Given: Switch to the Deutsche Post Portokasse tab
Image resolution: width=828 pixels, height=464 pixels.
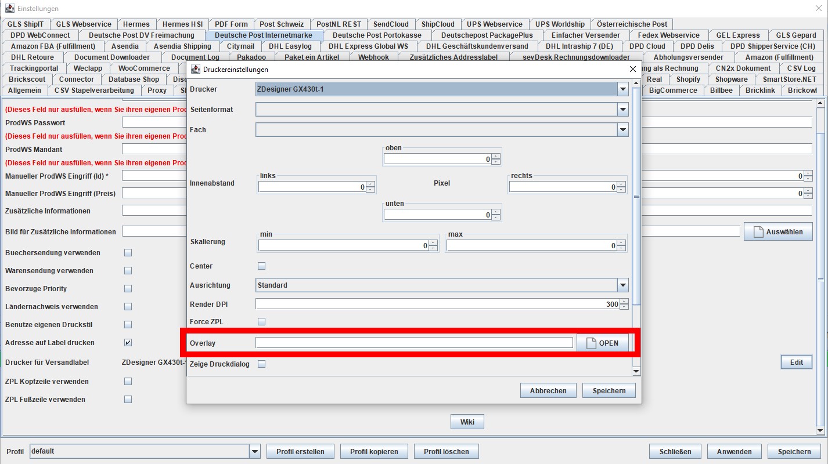Looking at the screenshot, I should pyautogui.click(x=377, y=35).
